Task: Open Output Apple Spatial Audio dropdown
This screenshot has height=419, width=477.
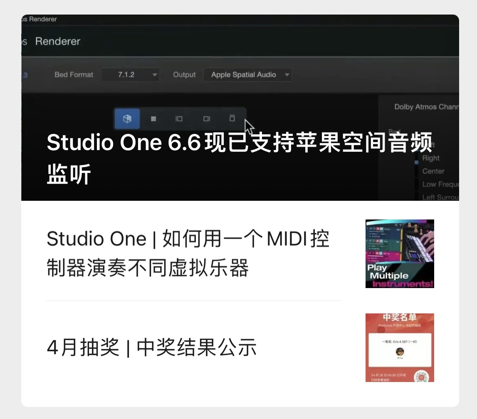Action: pyautogui.click(x=247, y=74)
